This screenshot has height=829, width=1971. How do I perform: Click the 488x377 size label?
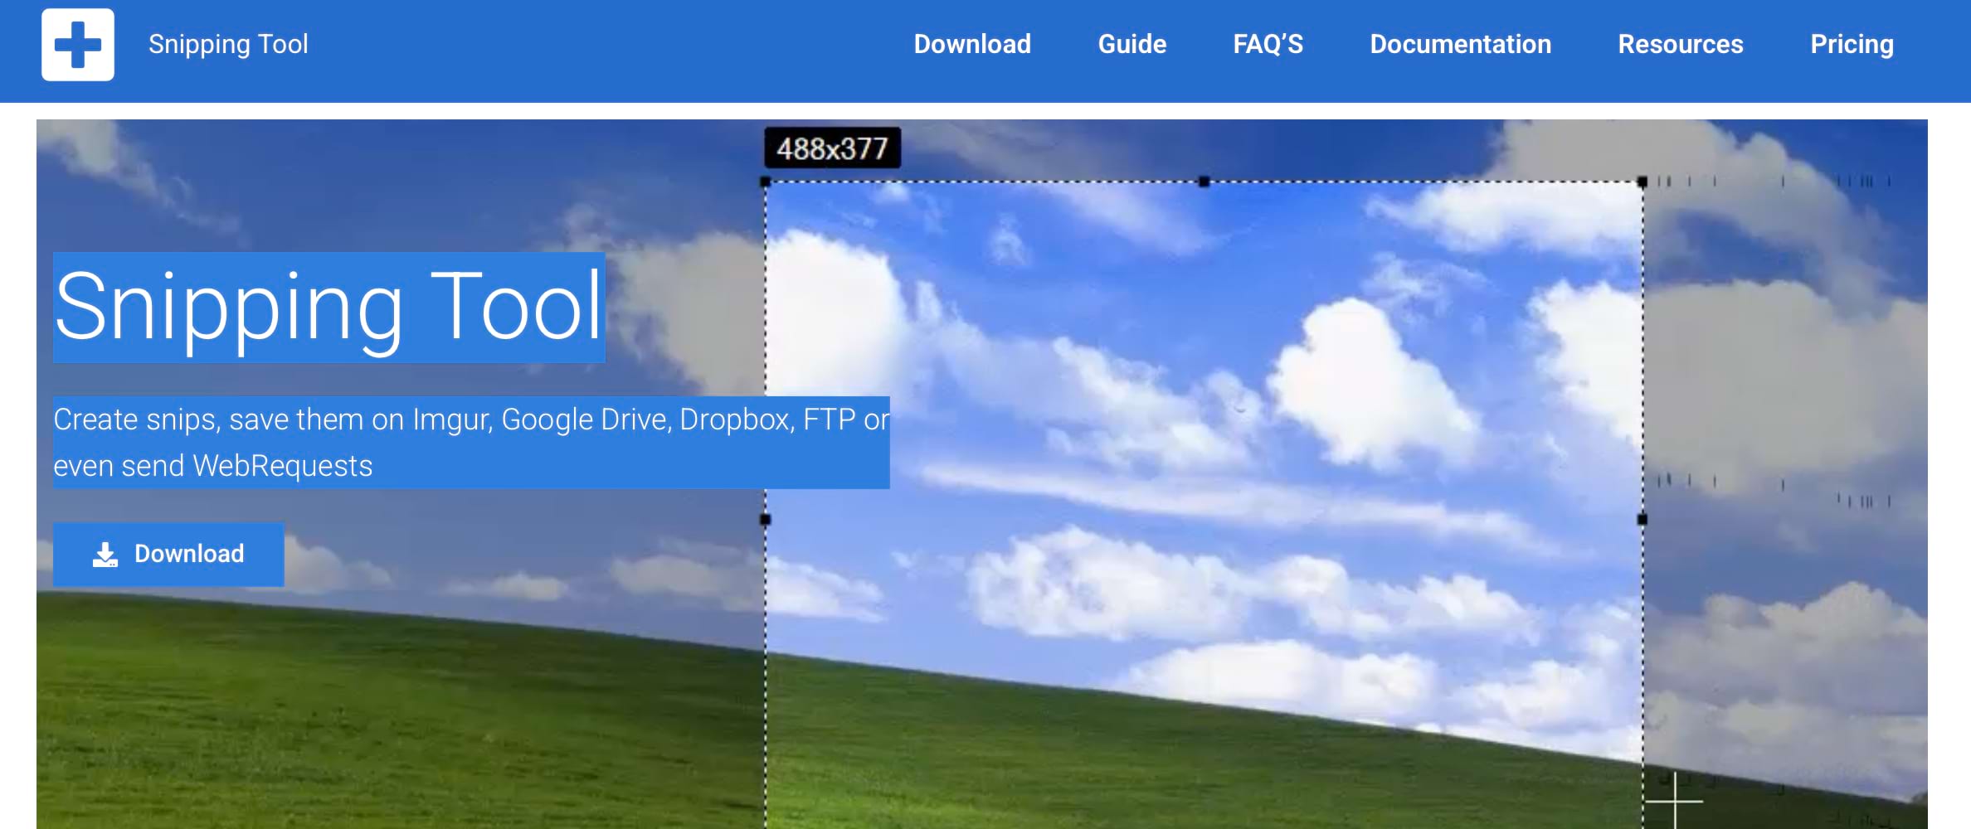(832, 148)
